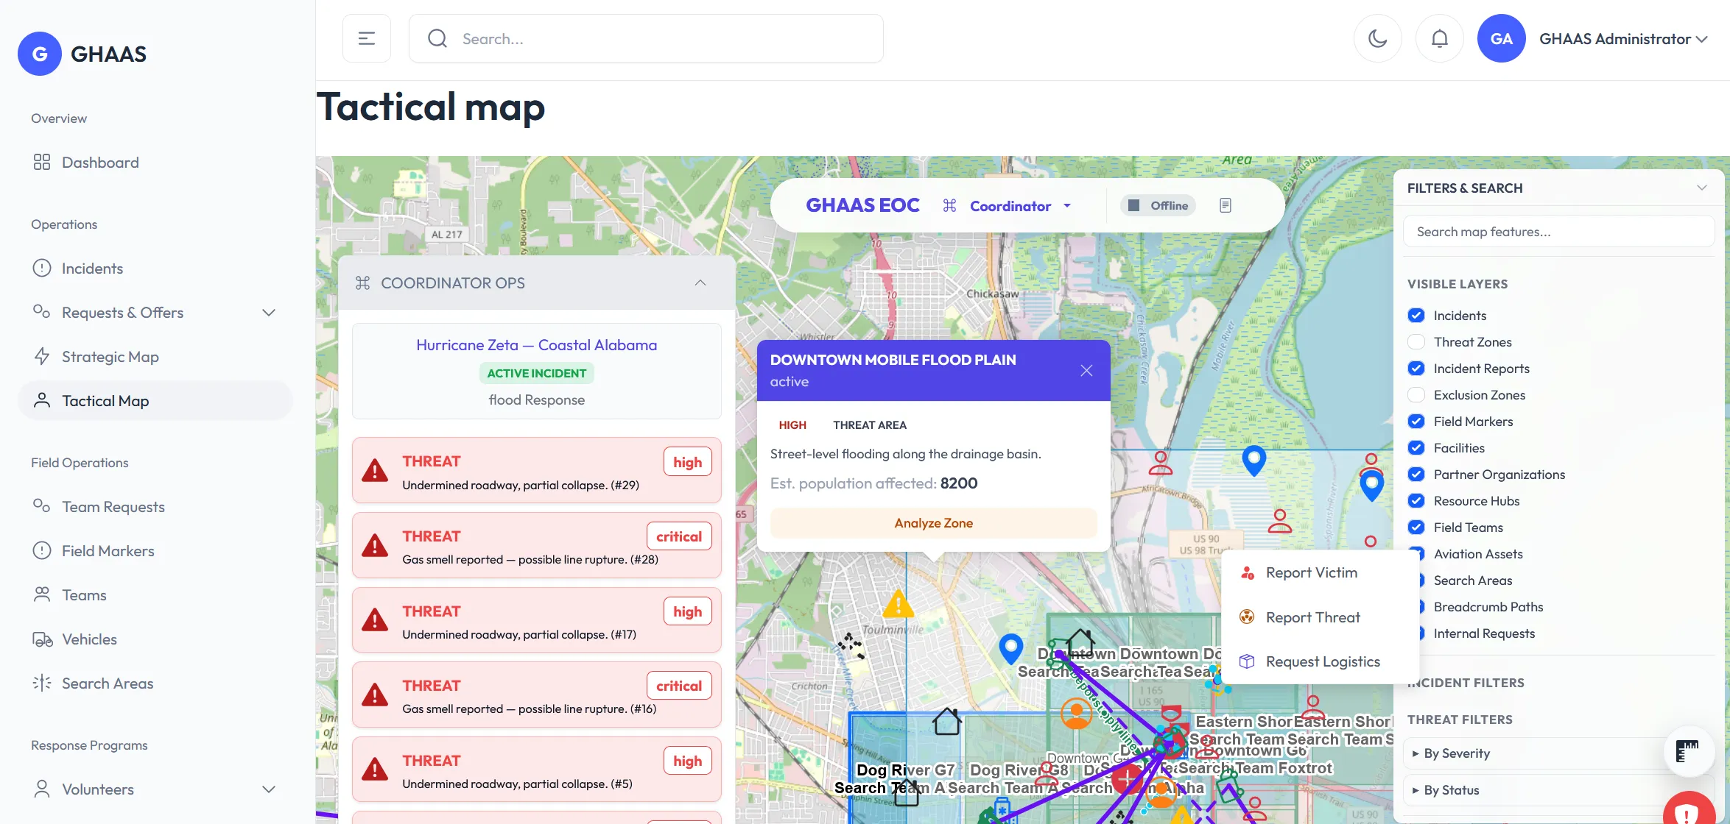1730x824 pixels.
Task: Go to Vehicles in sidebar
Action: point(155,639)
